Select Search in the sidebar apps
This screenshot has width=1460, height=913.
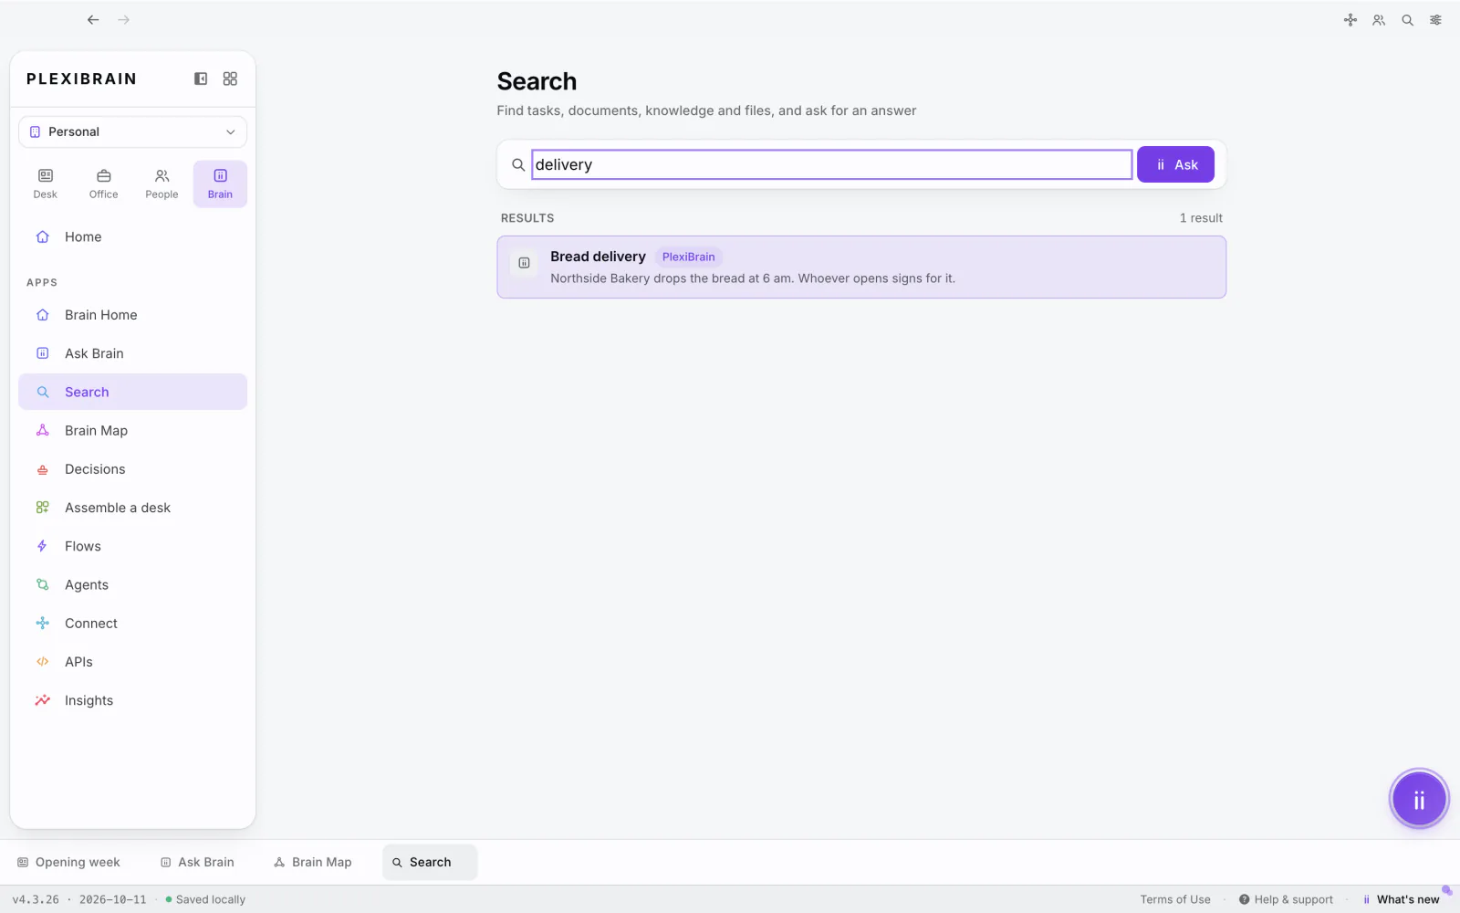(132, 392)
